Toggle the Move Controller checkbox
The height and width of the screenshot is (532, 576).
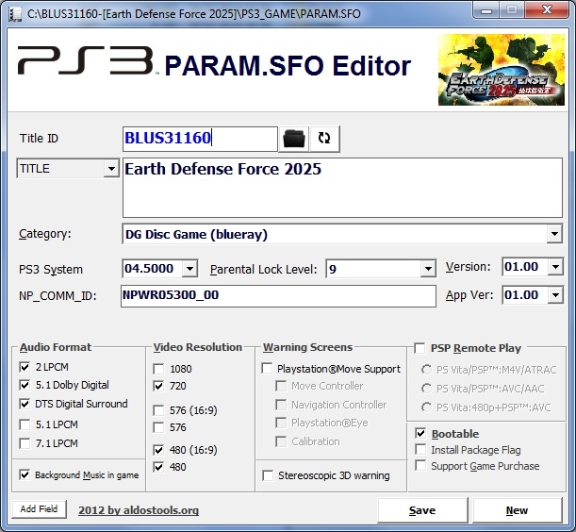[x=281, y=386]
